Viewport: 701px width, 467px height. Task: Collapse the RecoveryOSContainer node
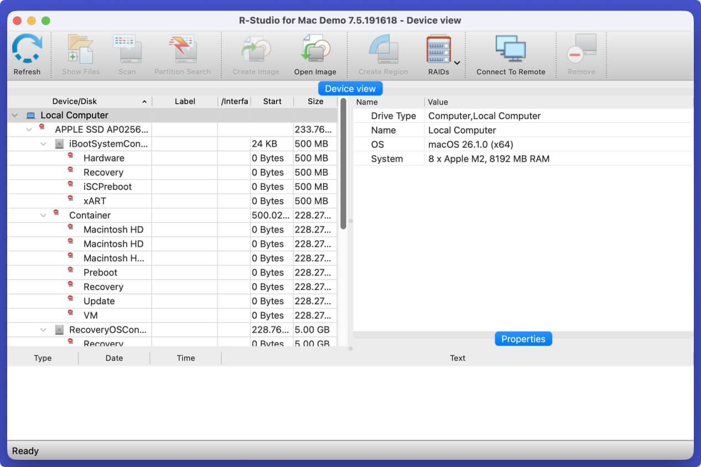pyautogui.click(x=44, y=330)
